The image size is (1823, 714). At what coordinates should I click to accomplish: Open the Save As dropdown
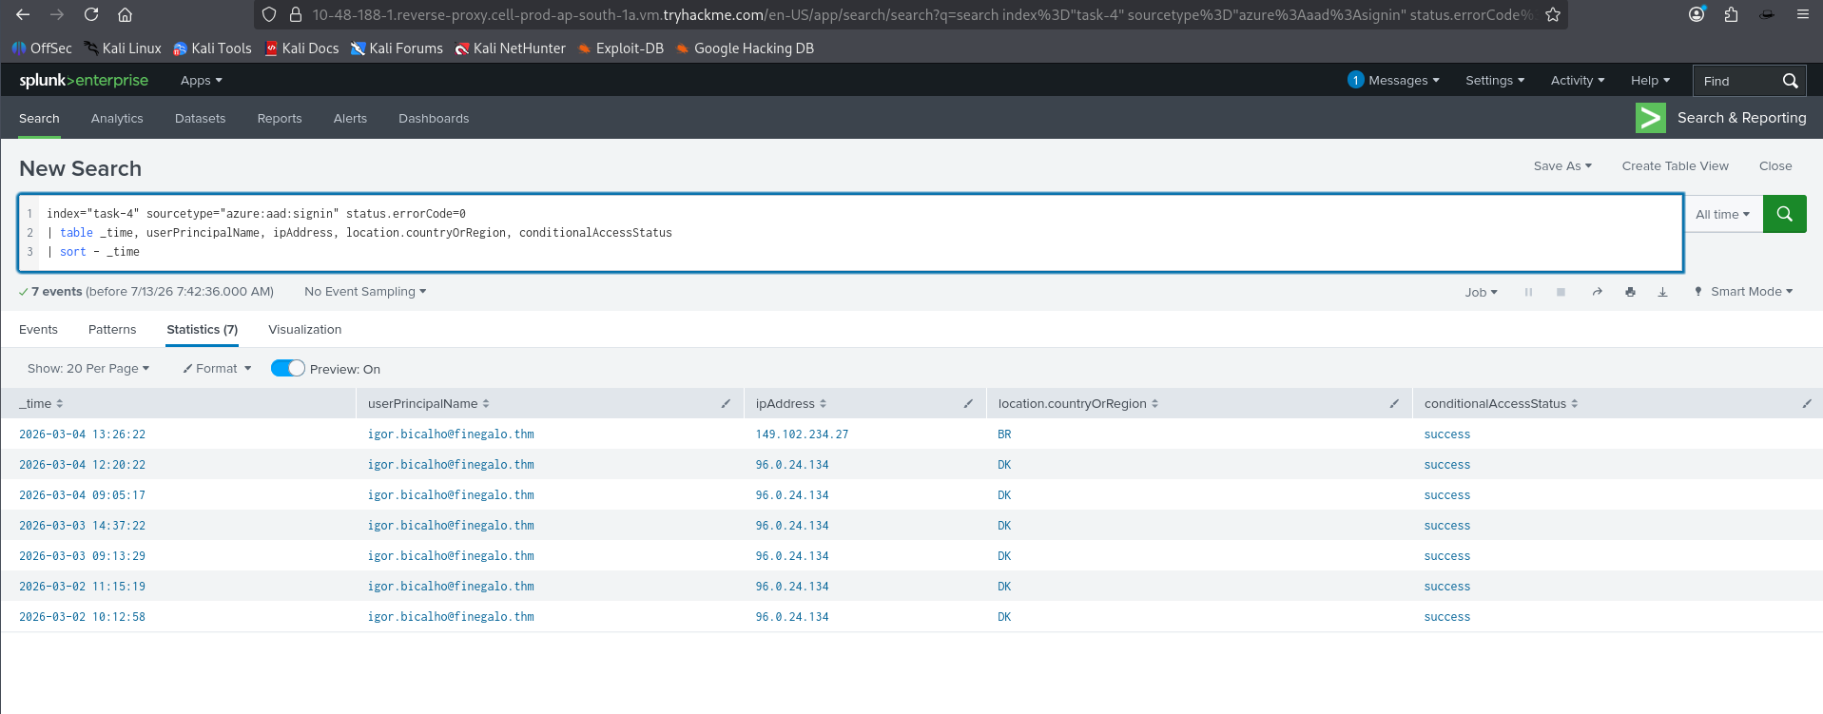1562,165
